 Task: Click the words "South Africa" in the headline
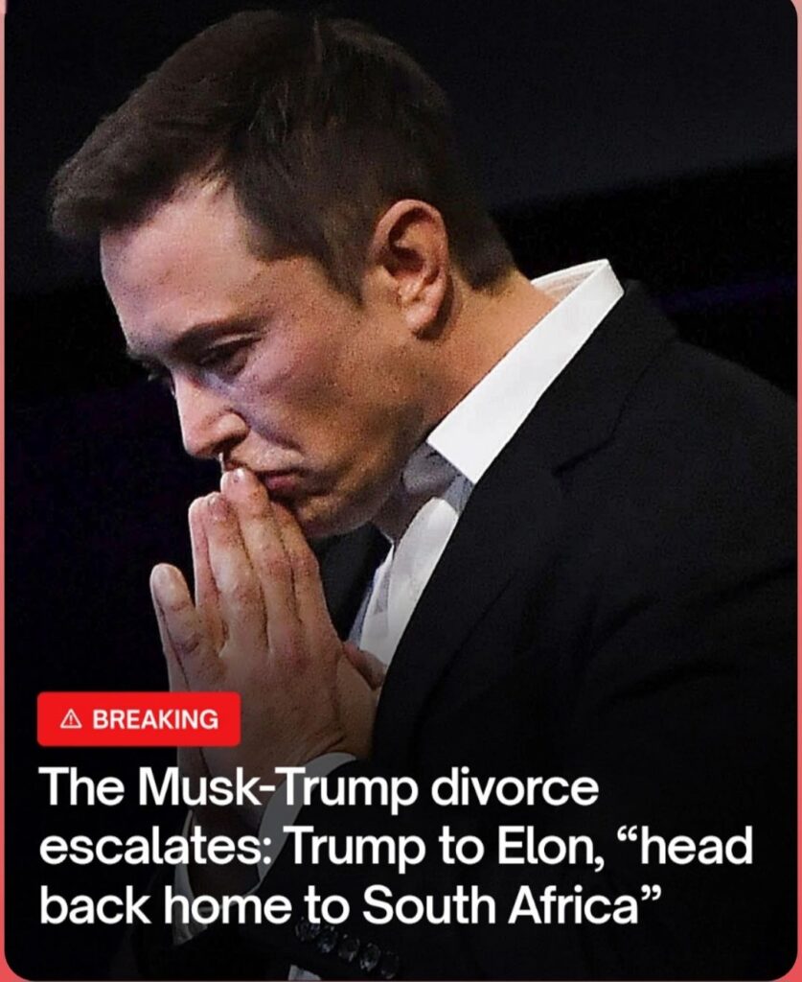point(500,905)
